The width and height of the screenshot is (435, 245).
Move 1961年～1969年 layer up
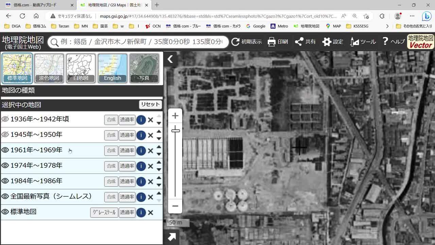(x=159, y=147)
